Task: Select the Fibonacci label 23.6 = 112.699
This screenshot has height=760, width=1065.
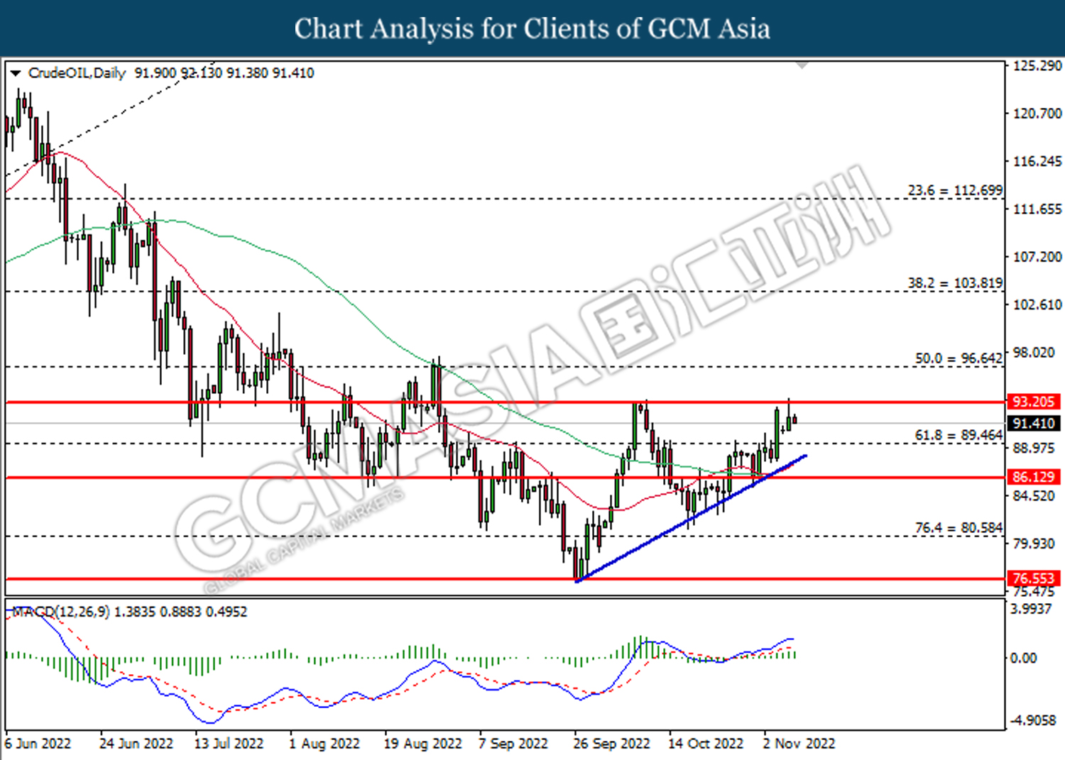Action: (955, 190)
